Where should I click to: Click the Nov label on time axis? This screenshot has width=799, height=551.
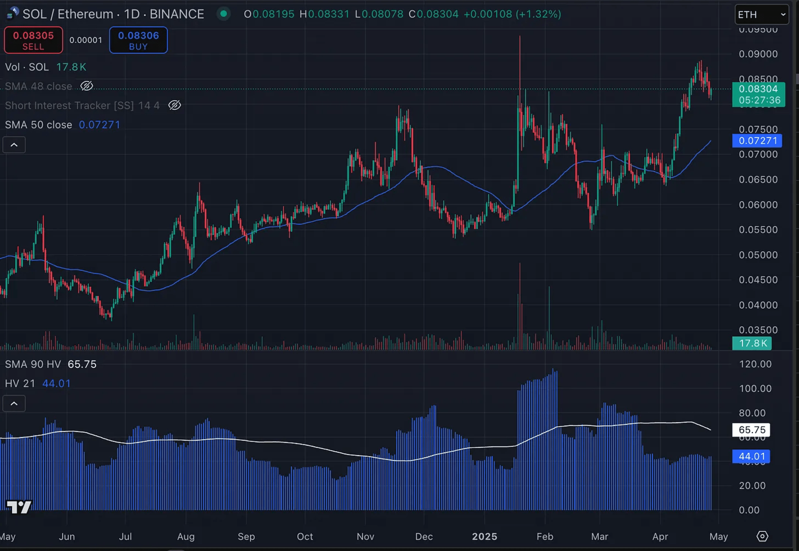[365, 536]
